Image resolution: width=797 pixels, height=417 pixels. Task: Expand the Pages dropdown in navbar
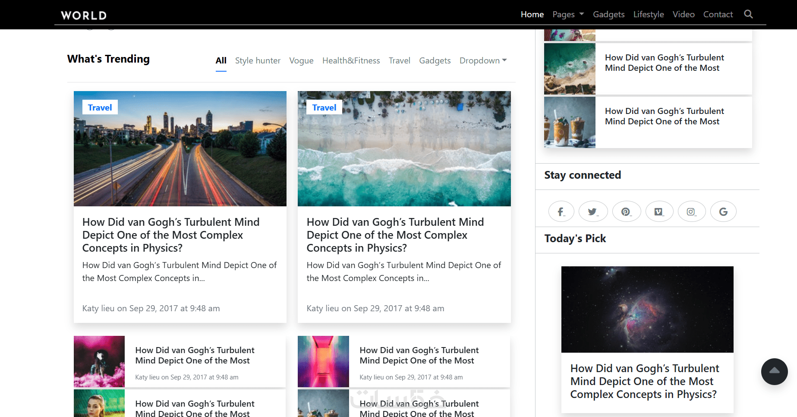568,14
